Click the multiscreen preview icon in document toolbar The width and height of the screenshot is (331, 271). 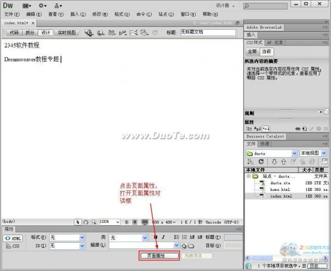pyautogui.click(x=89, y=33)
